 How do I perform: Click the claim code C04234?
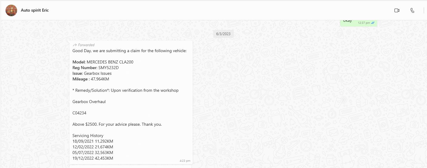point(79,113)
